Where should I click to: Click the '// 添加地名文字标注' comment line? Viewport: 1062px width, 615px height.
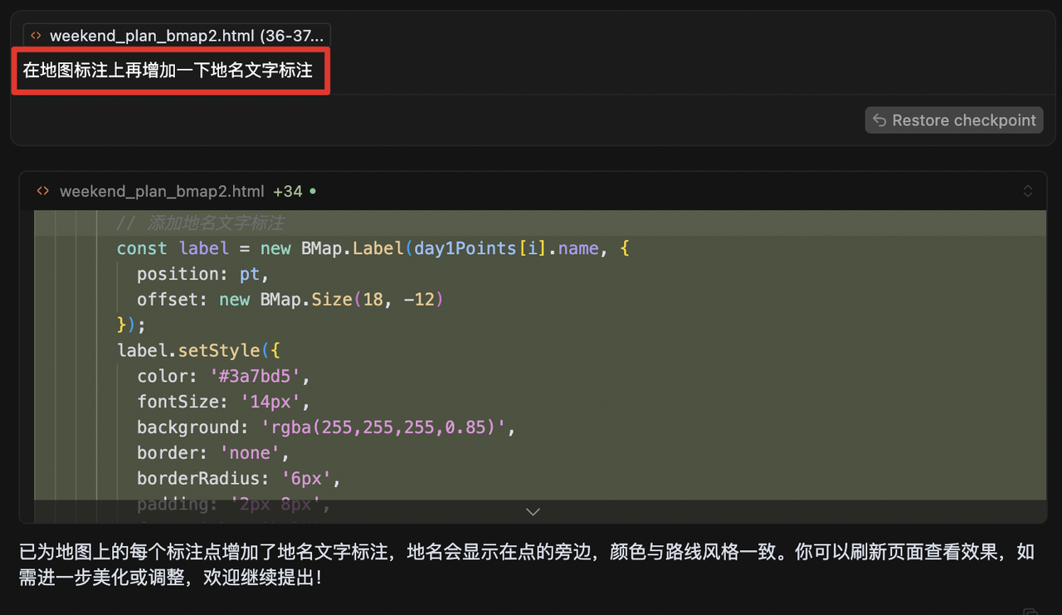pos(200,222)
